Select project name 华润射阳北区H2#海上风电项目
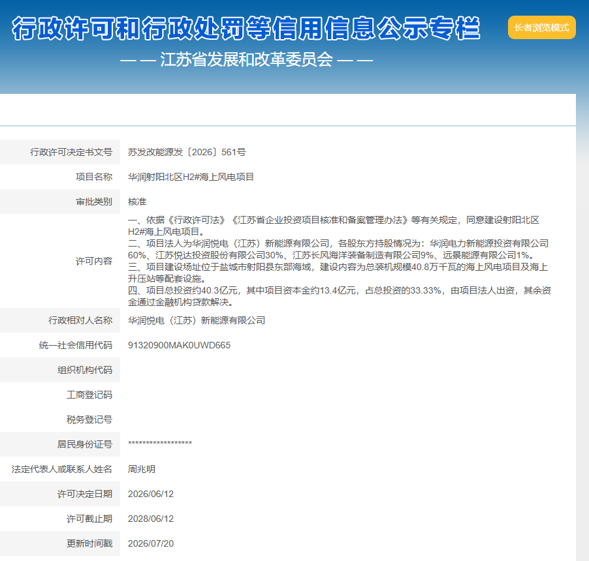This screenshot has height=561, width=589. pos(191,177)
